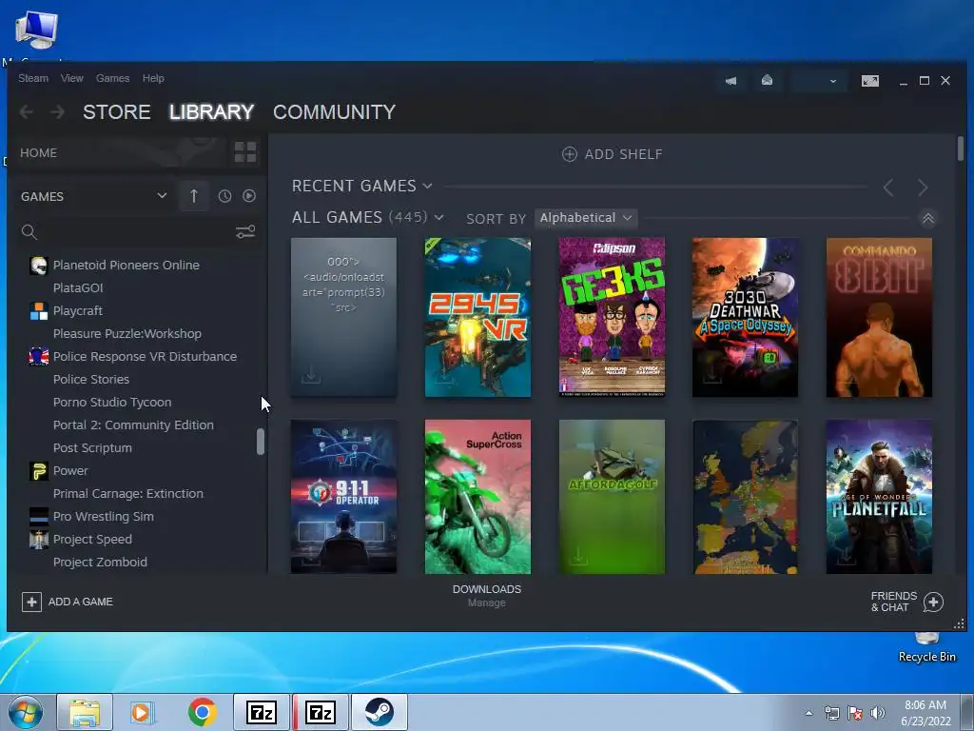Viewport: 974px width, 731px height.
Task: Click the Add Shelf button text
Action: pos(624,154)
